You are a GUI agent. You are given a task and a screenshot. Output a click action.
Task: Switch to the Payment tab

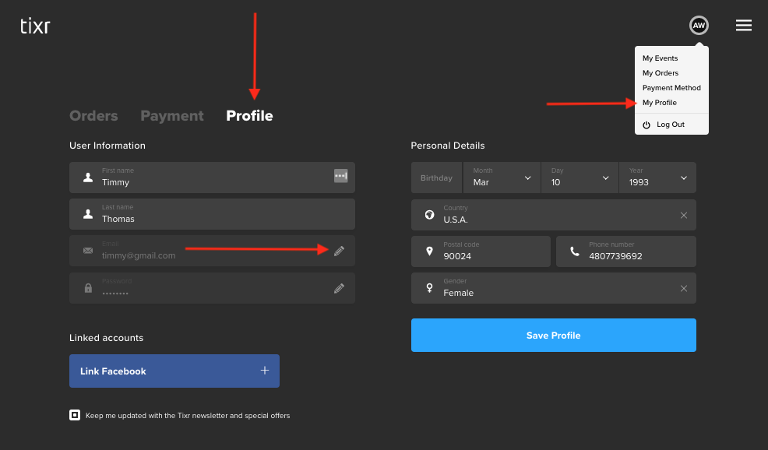tap(172, 115)
